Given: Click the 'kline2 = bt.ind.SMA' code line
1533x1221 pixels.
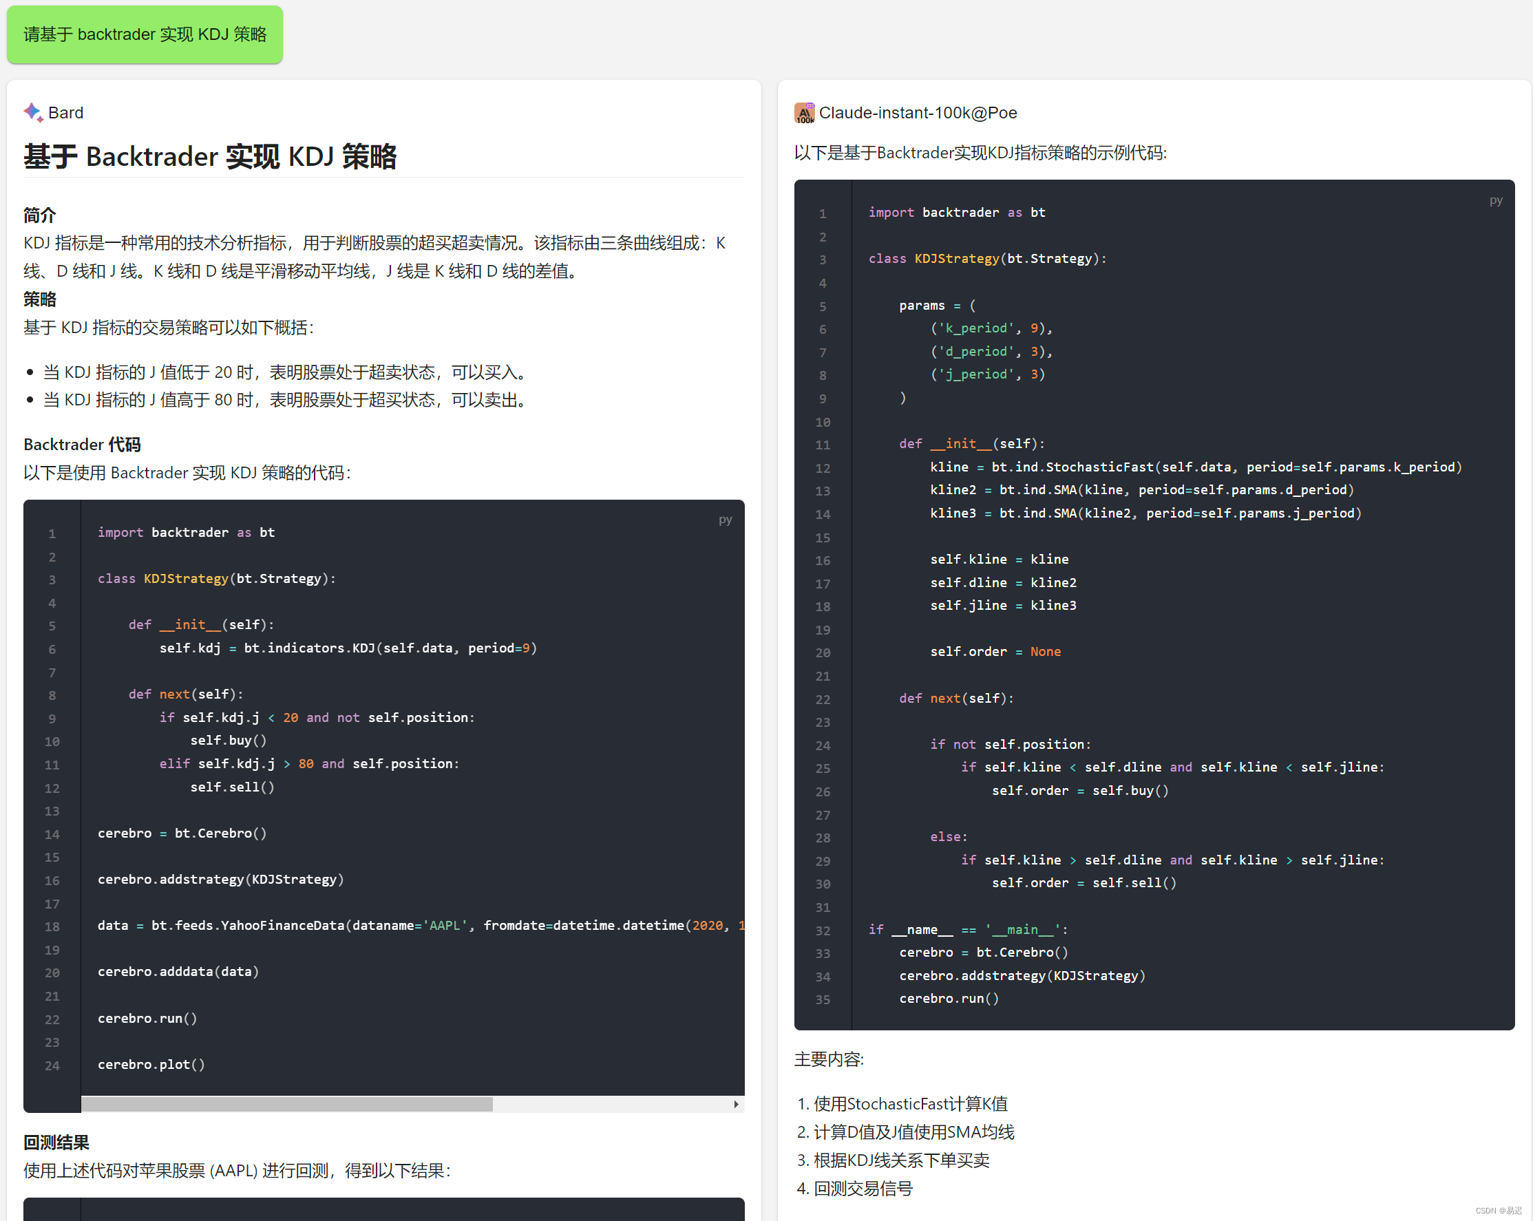Looking at the screenshot, I should click(x=1142, y=490).
